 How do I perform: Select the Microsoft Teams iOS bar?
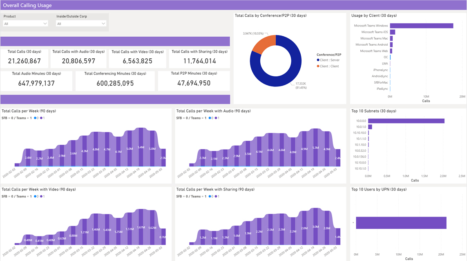point(393,32)
